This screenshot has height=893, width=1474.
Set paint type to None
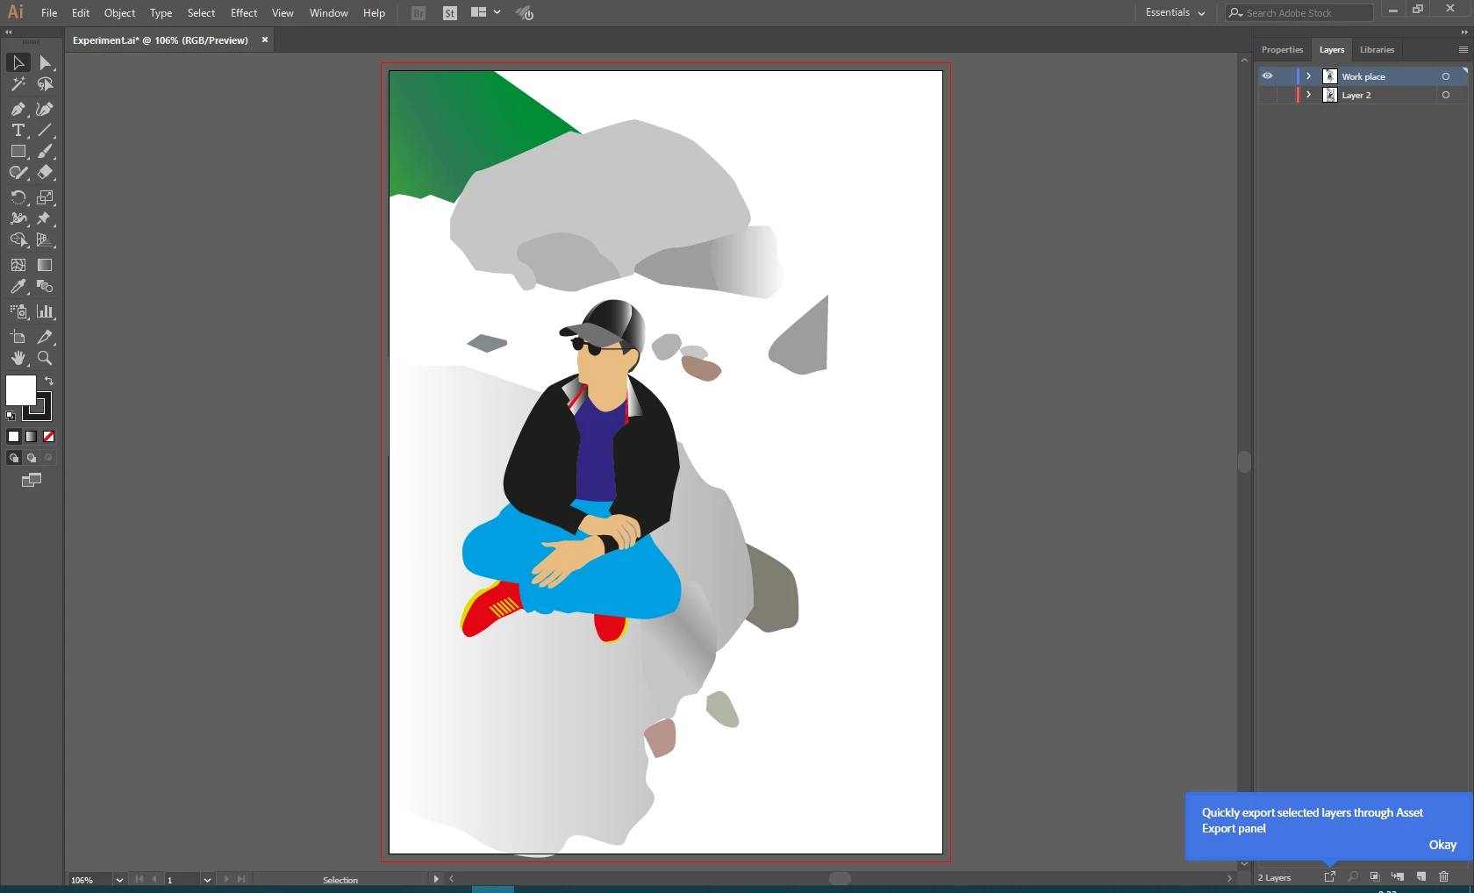pyautogui.click(x=49, y=436)
